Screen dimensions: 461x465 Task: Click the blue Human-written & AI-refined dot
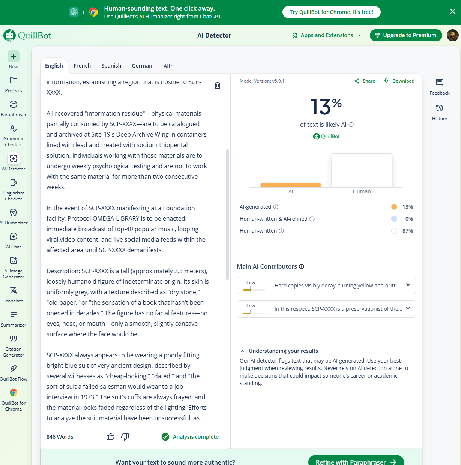[394, 219]
